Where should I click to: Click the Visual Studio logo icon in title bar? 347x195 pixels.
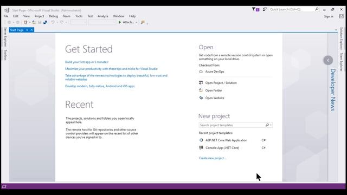tap(7, 10)
